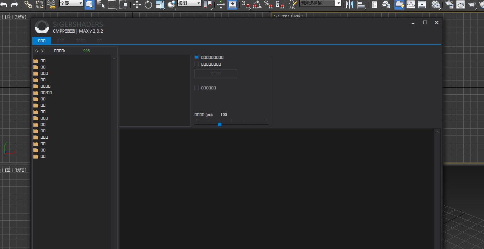
Task: Open [线框] shading menu in the 顶 viewport
Action: (21, 17)
